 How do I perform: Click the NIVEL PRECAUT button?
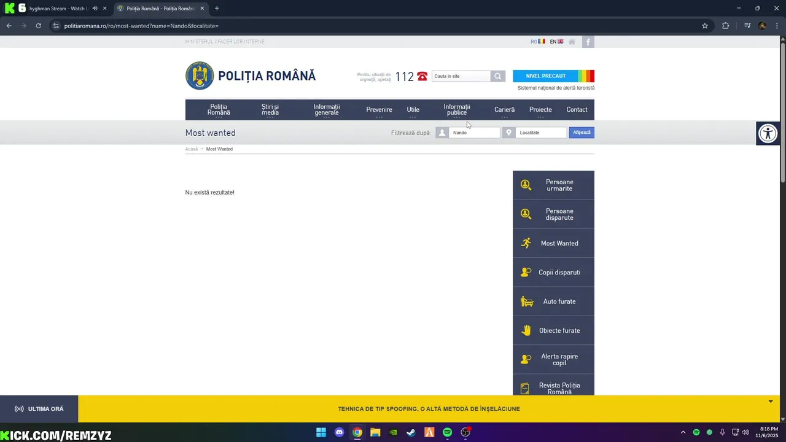pos(545,76)
